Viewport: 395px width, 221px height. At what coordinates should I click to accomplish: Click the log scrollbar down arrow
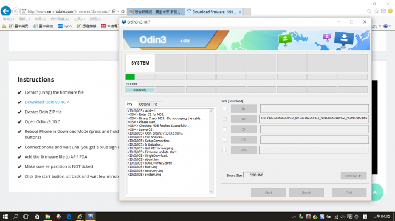pos(211,191)
